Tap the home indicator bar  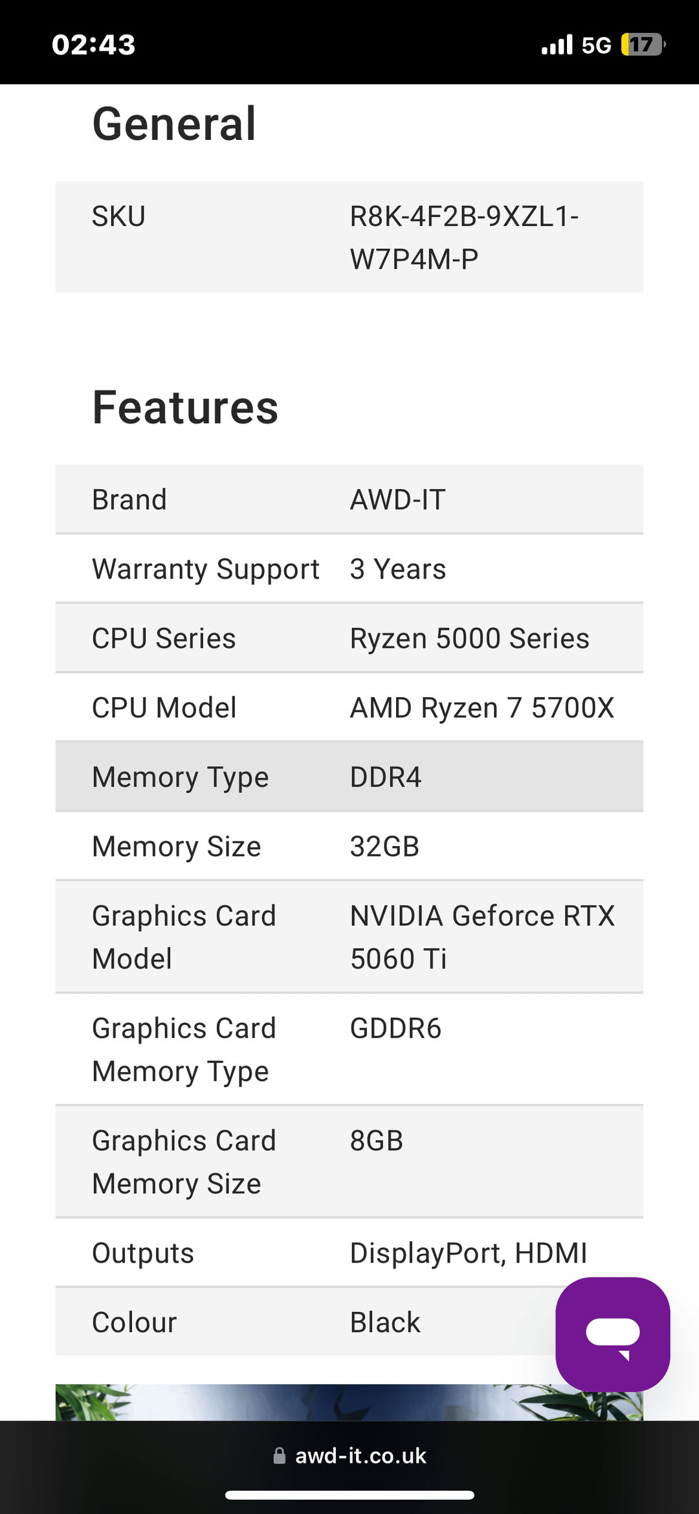pyautogui.click(x=349, y=1495)
